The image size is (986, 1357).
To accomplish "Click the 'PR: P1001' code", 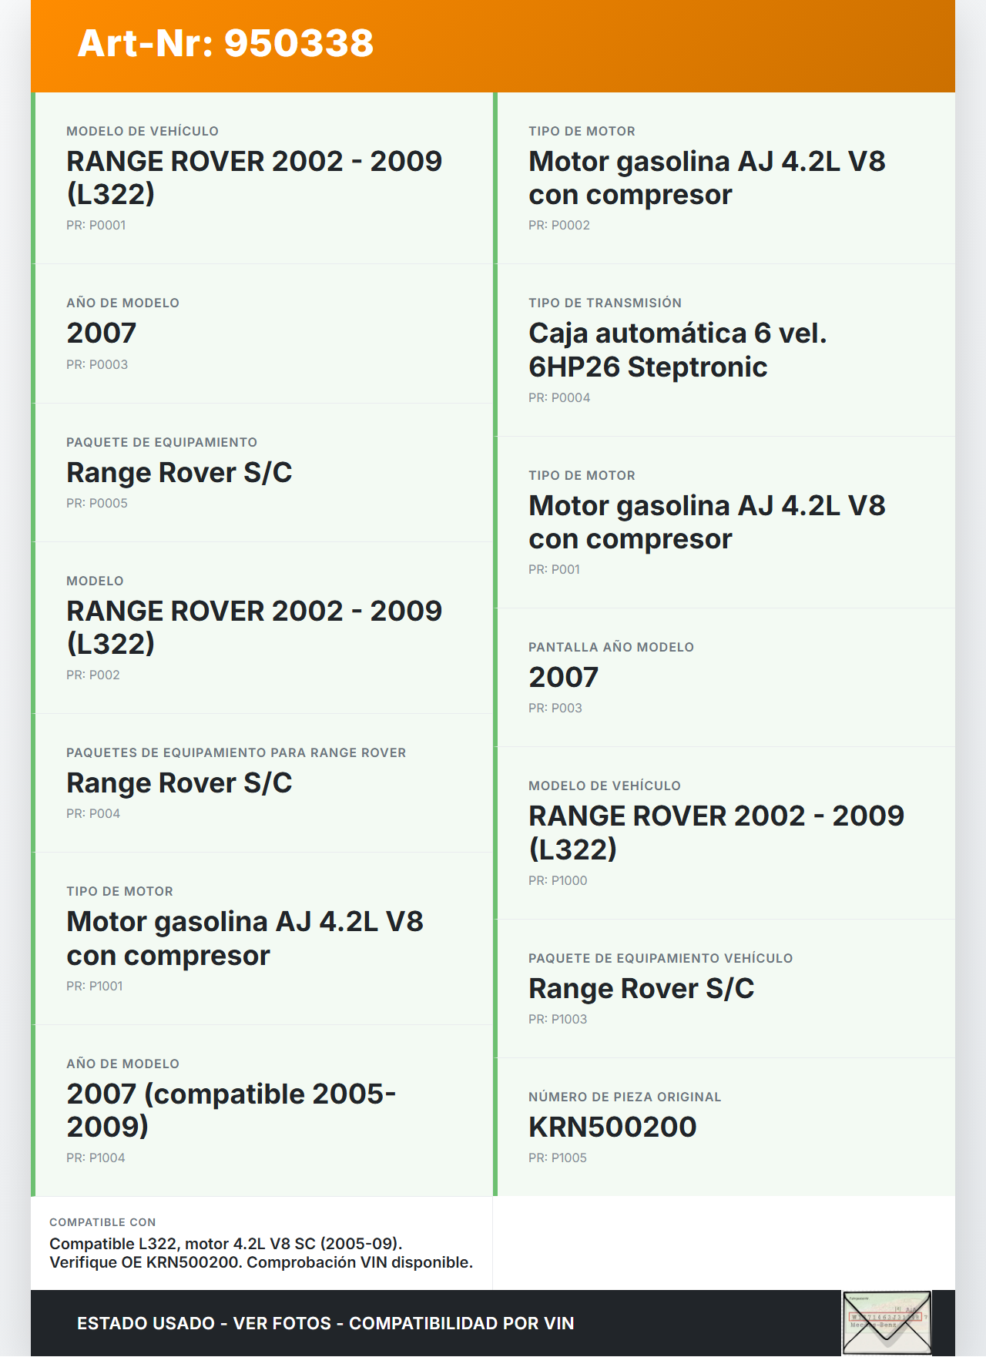I will (95, 986).
